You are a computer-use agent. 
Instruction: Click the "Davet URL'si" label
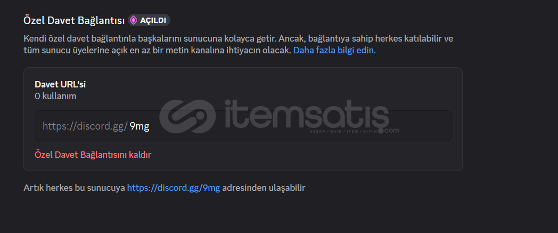[x=60, y=84]
